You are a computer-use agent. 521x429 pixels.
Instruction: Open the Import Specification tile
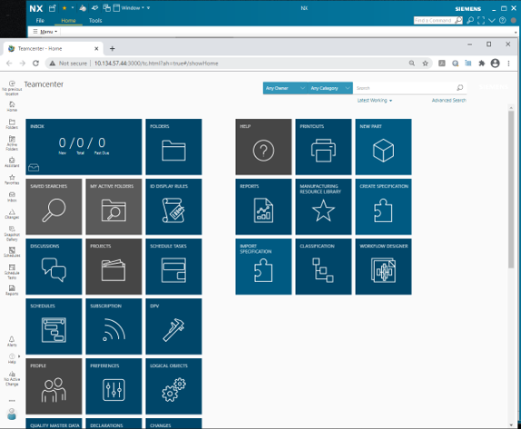(x=263, y=267)
